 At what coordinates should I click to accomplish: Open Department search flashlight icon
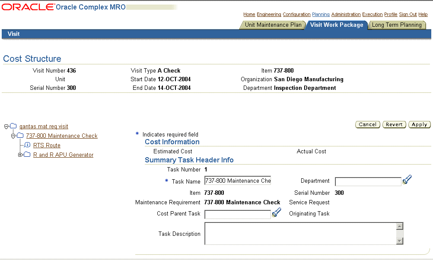pos(407,180)
